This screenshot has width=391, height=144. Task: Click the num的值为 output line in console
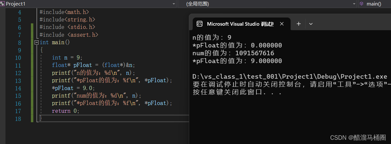tap(233, 53)
